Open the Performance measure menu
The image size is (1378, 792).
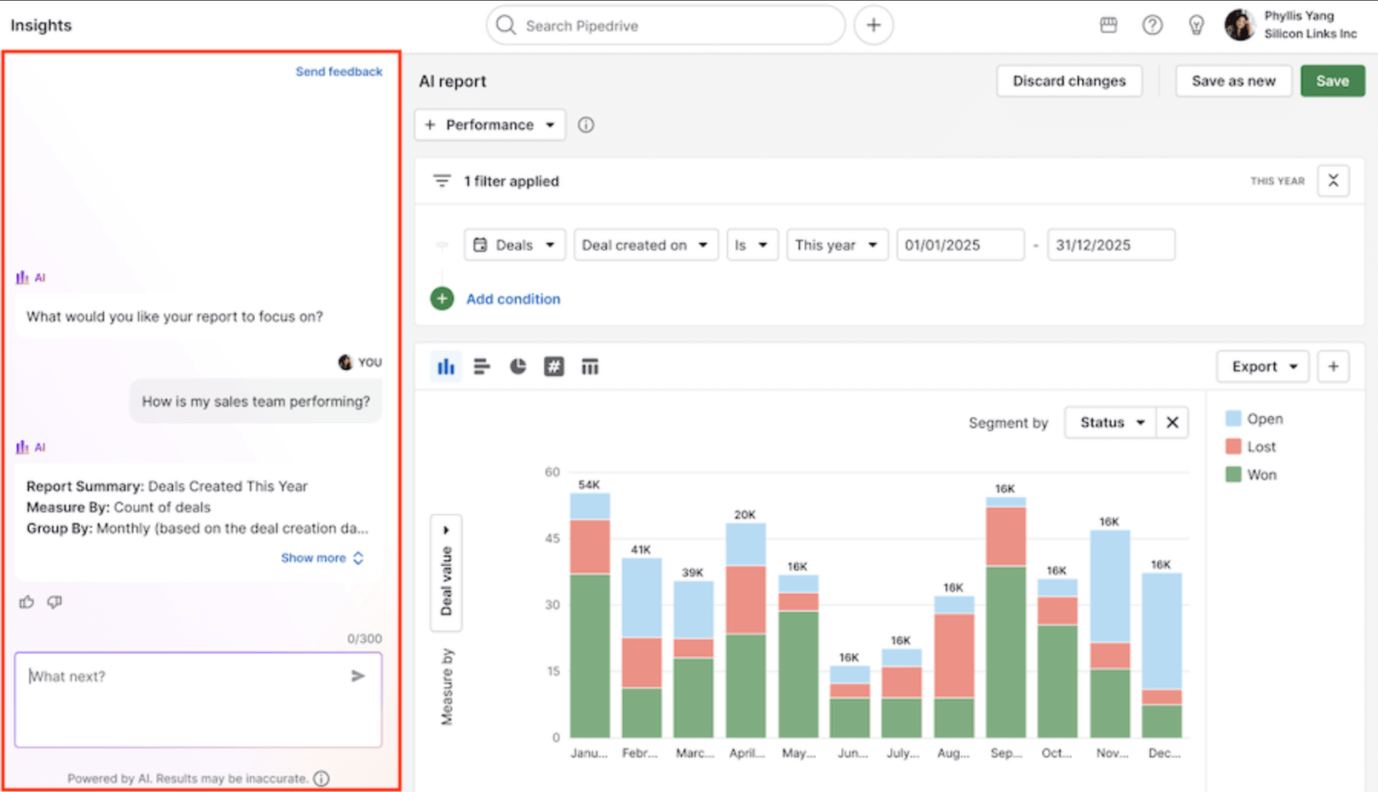pyautogui.click(x=489, y=124)
